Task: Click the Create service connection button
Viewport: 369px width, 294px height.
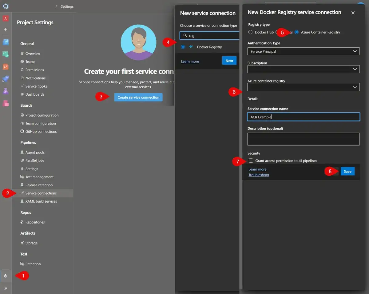Action: 138,97
